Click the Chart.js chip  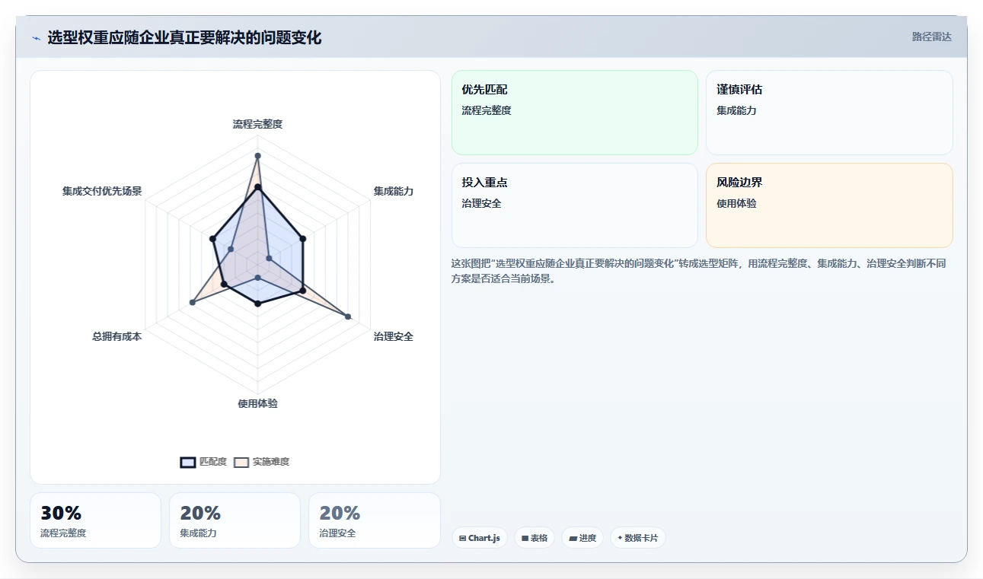(480, 538)
